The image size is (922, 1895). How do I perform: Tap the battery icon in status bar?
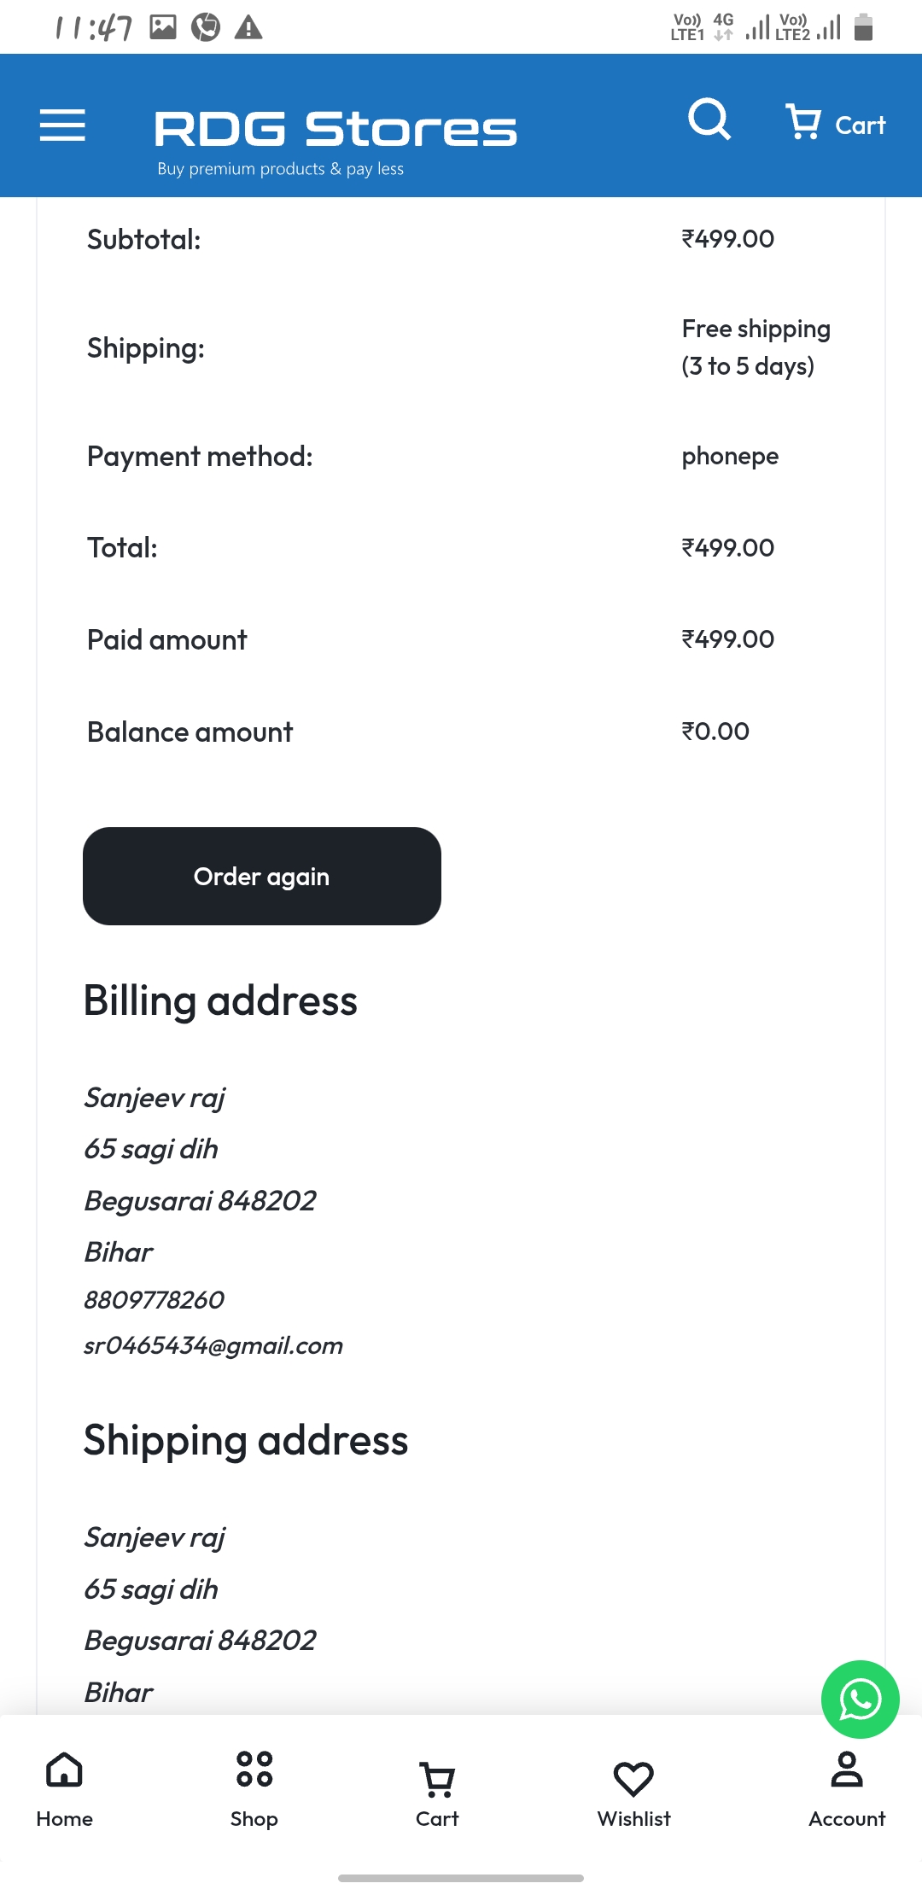point(864,26)
